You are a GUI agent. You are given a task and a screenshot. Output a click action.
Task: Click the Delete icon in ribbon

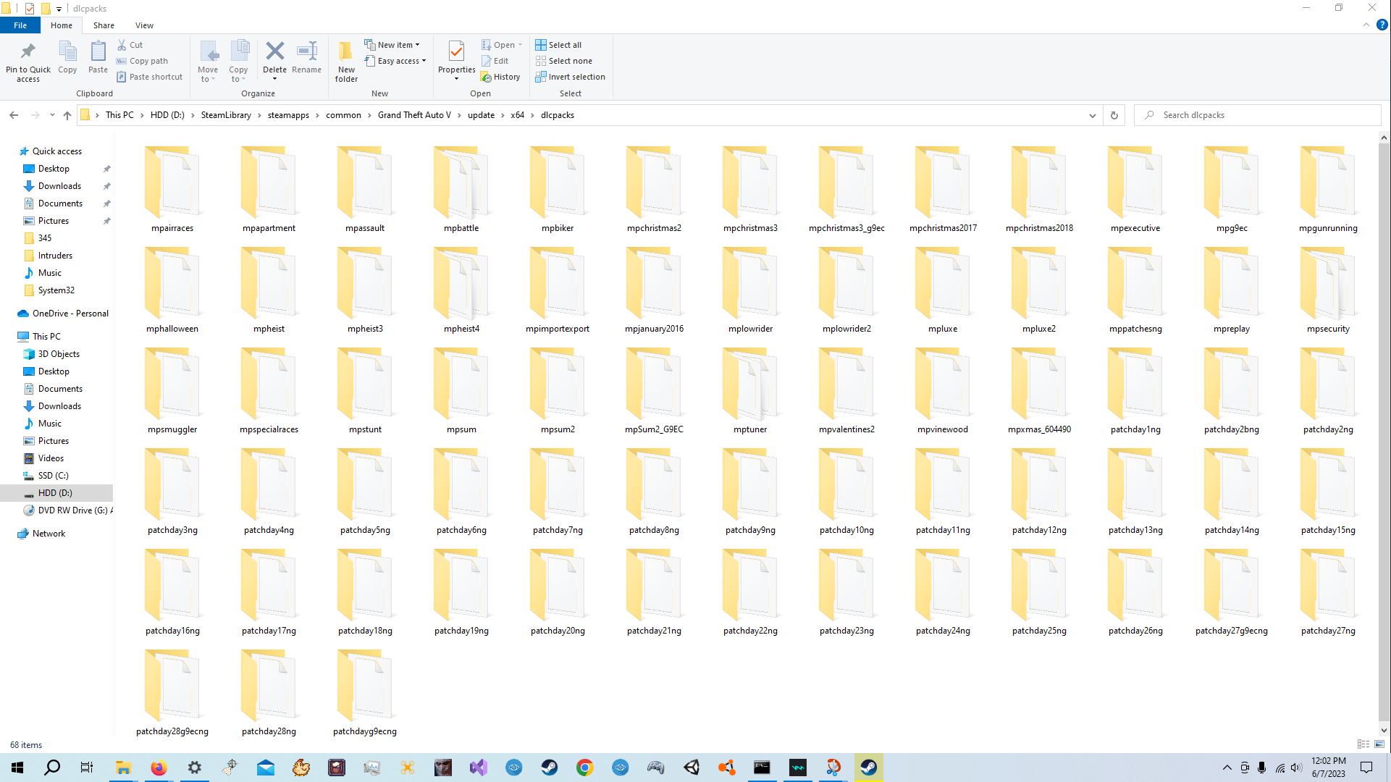pos(274,52)
